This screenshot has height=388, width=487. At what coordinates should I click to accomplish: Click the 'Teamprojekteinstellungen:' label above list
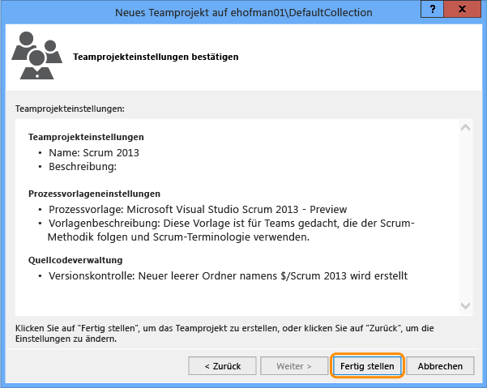tap(70, 109)
